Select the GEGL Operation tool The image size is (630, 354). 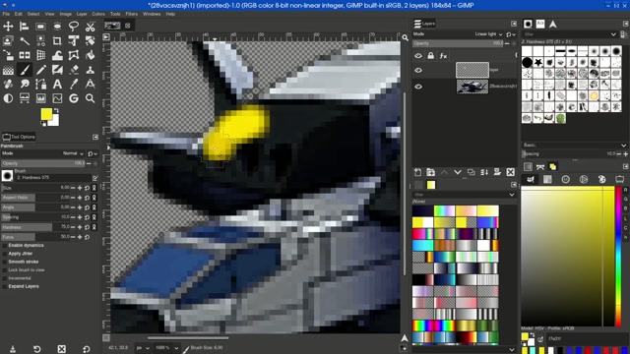[74, 98]
